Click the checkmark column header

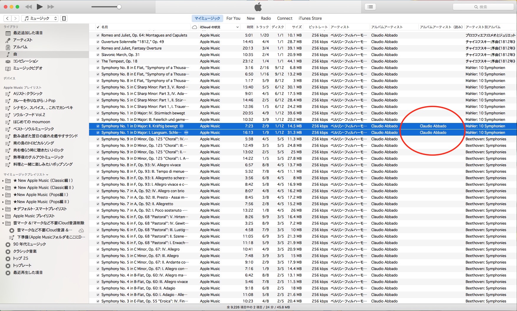[98, 27]
